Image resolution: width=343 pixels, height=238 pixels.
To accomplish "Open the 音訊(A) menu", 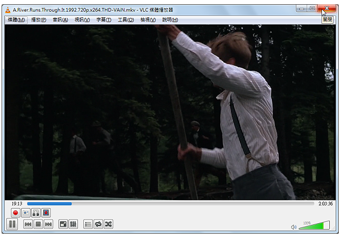I will (x=61, y=20).
